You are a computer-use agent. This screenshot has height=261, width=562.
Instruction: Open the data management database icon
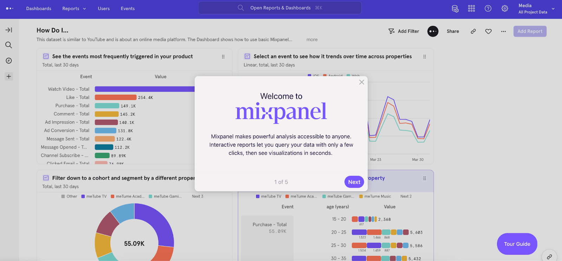(x=455, y=8)
